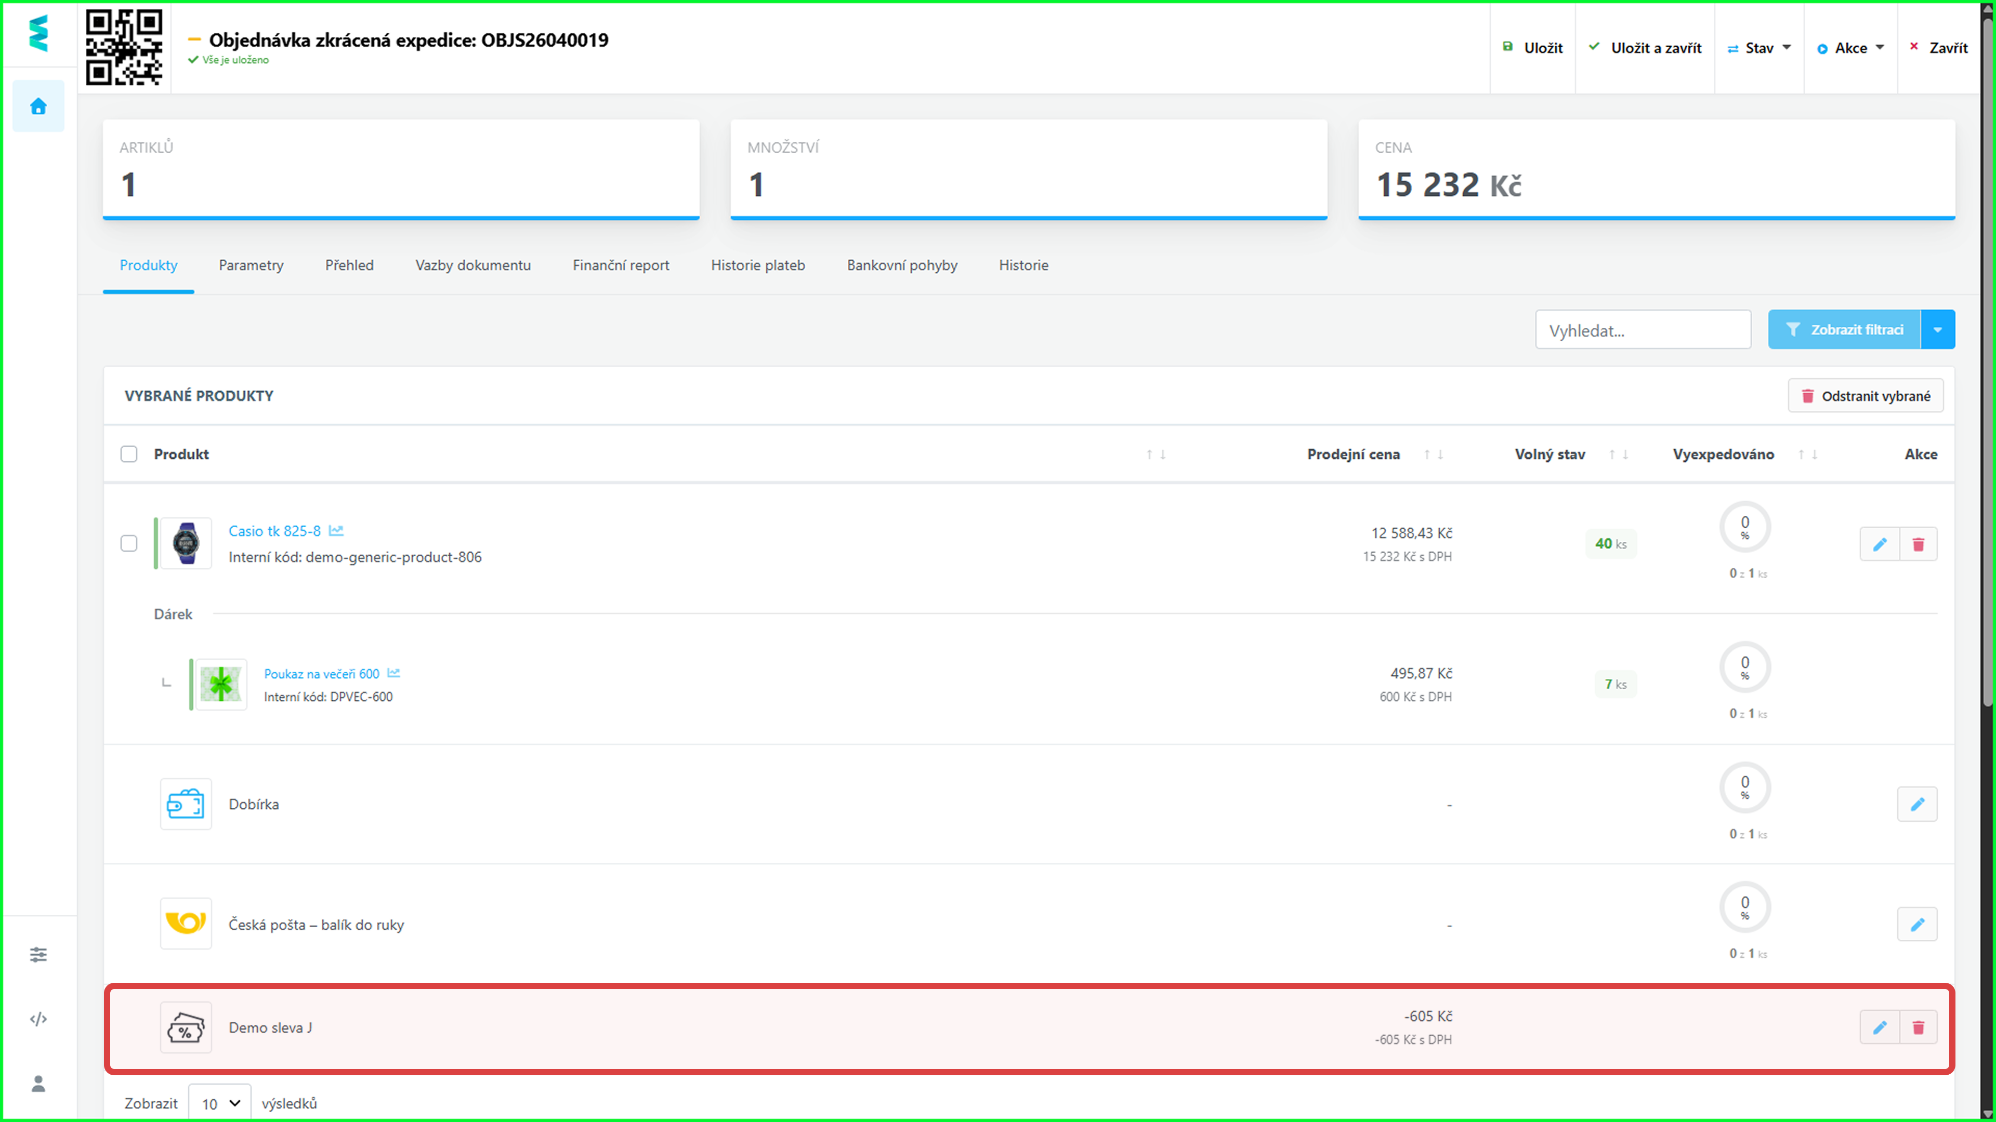Open the Stav dropdown menu

click(x=1759, y=48)
